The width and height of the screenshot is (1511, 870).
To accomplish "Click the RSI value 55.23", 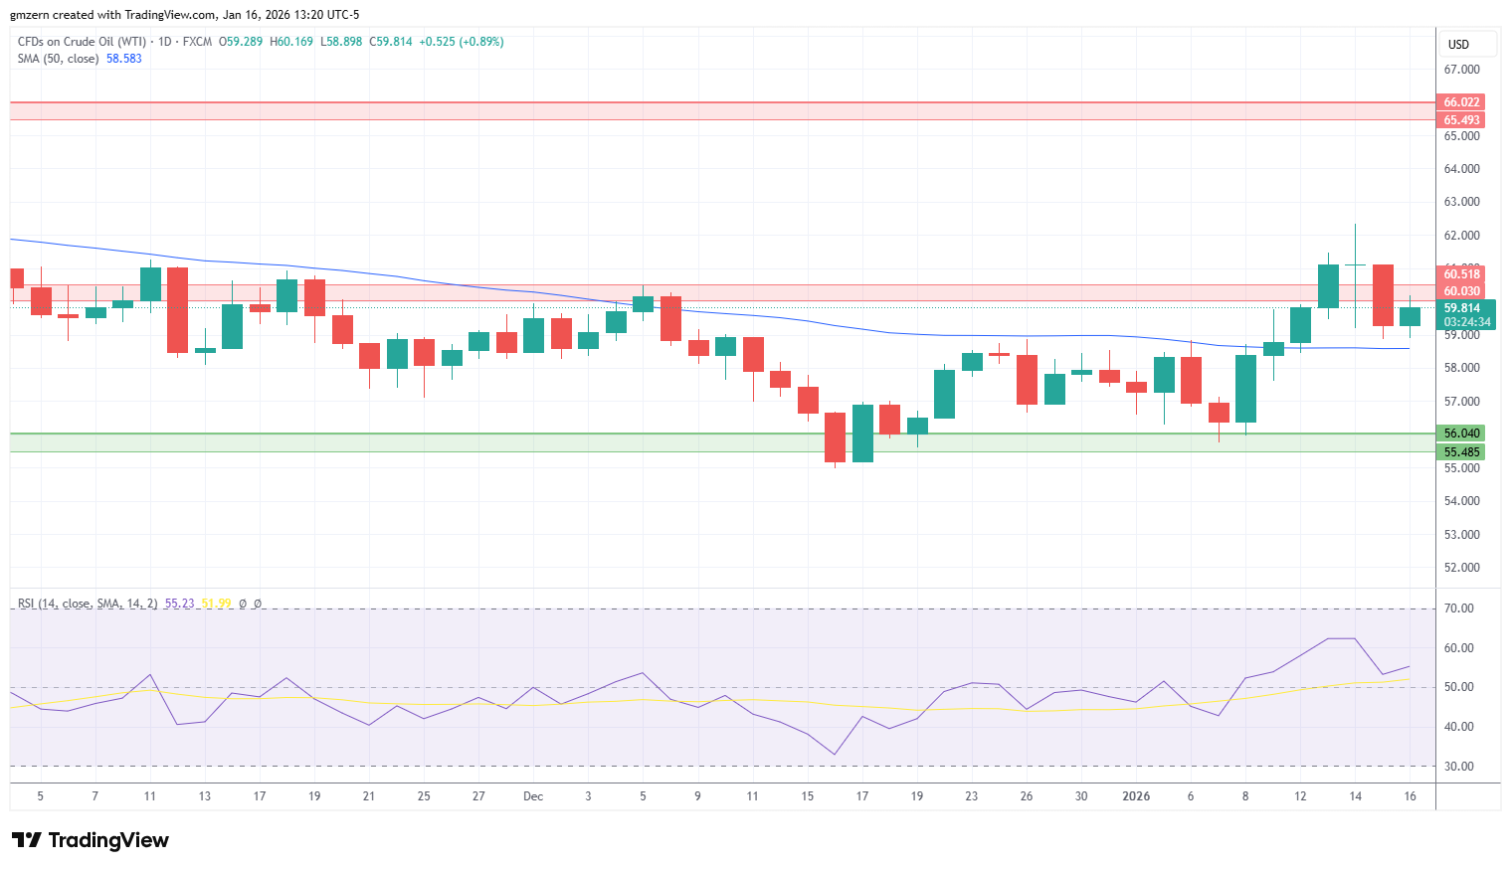I will 179,604.
